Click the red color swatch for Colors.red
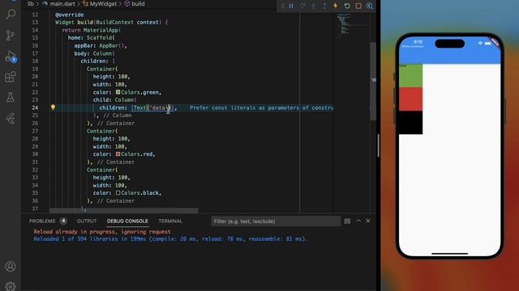The image size is (519, 291). click(118, 154)
